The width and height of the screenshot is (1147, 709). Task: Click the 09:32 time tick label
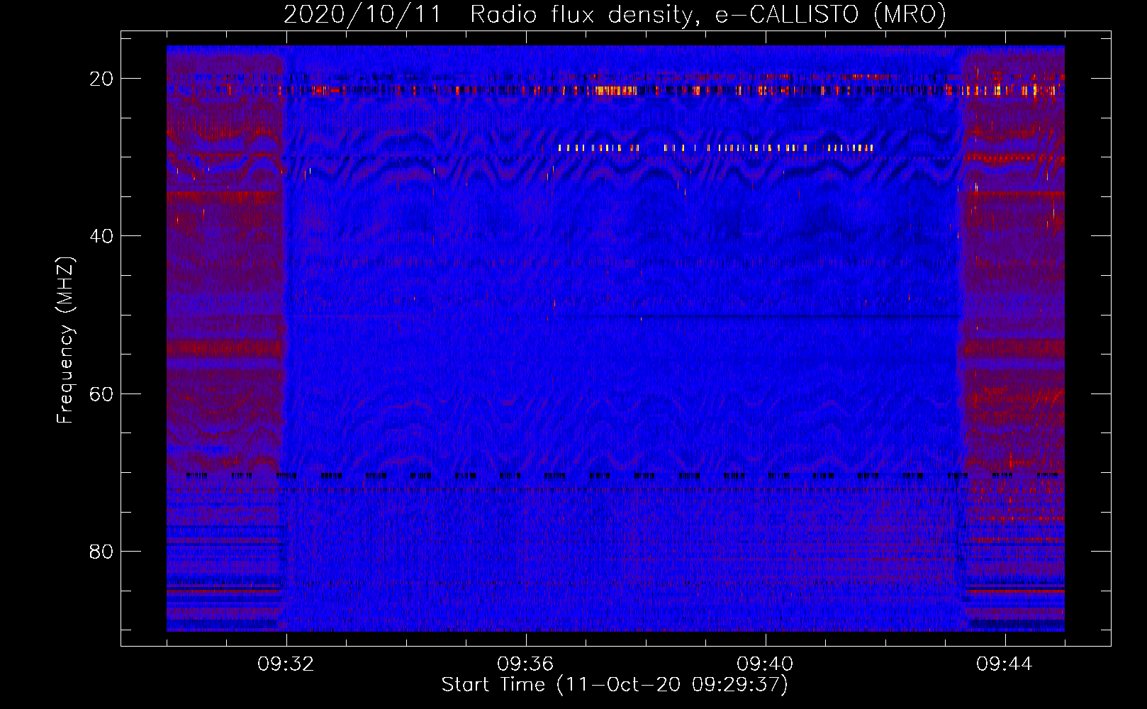click(x=286, y=664)
